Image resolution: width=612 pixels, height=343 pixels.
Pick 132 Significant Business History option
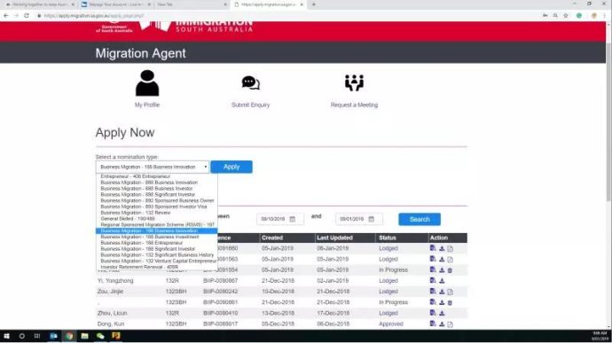click(157, 254)
